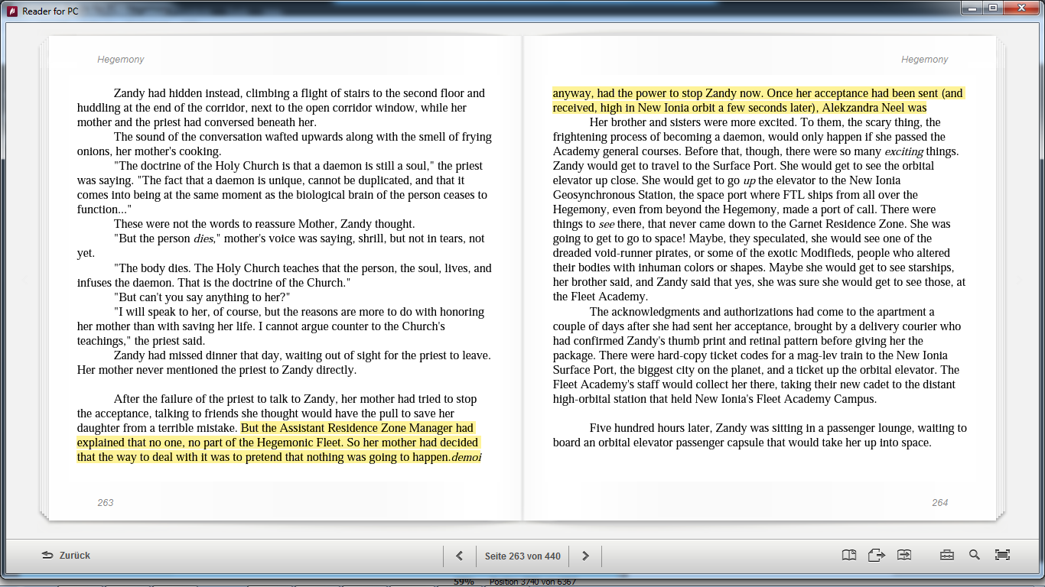
Task: Click the Reader for PC app icon
Action: coord(13,11)
